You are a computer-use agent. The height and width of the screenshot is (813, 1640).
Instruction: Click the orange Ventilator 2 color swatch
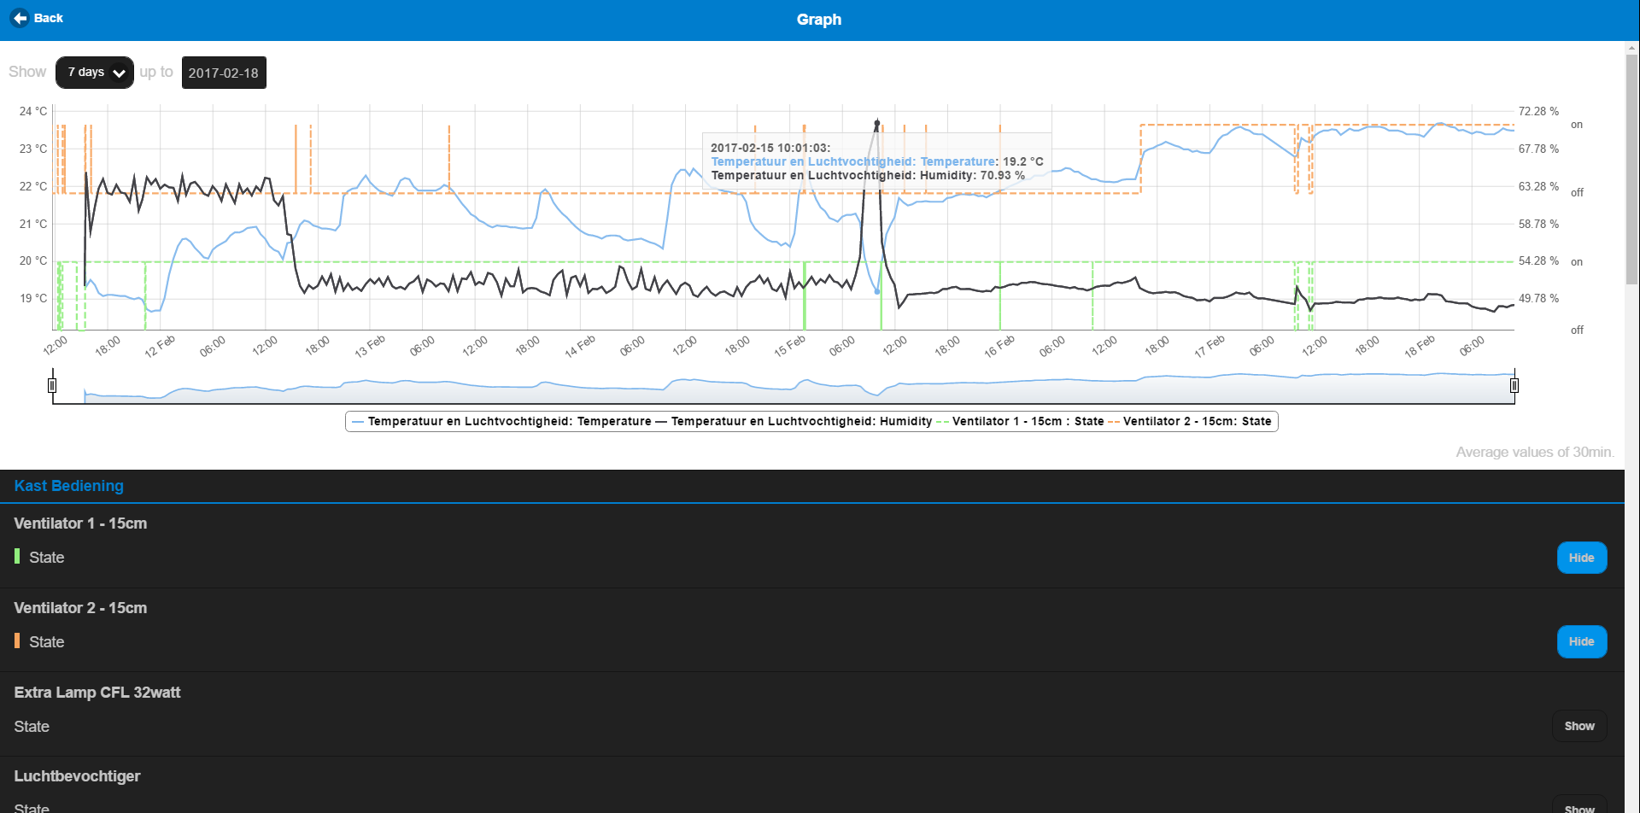(x=17, y=640)
